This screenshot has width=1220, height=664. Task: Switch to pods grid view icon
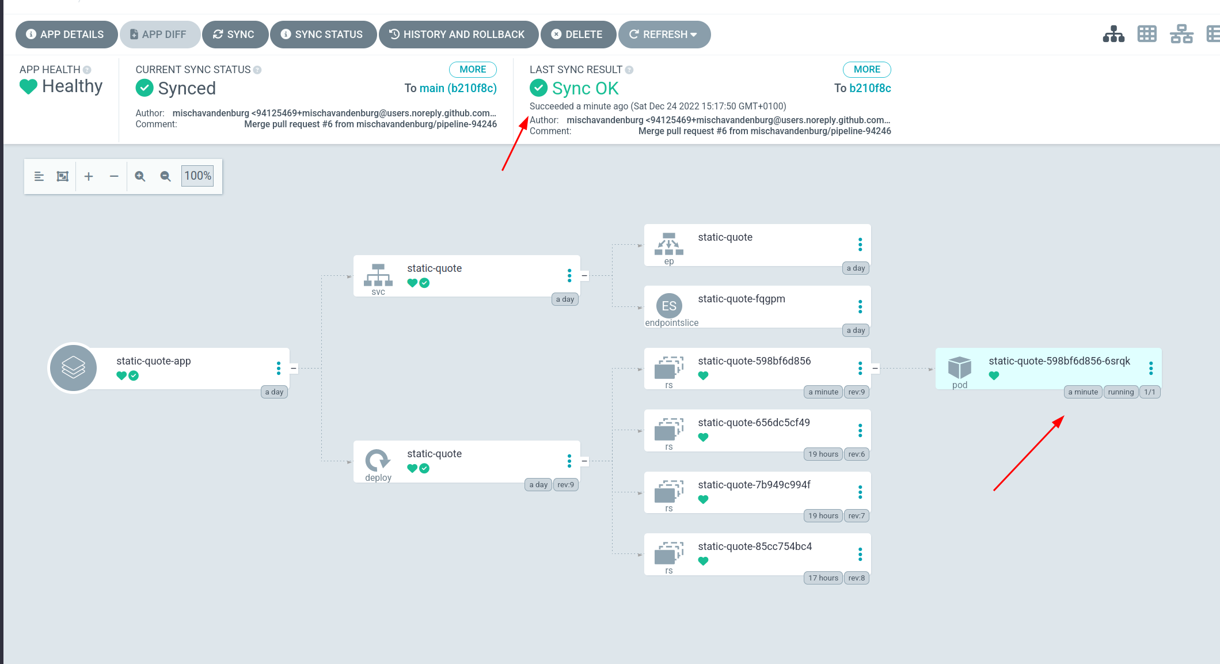pos(1147,35)
